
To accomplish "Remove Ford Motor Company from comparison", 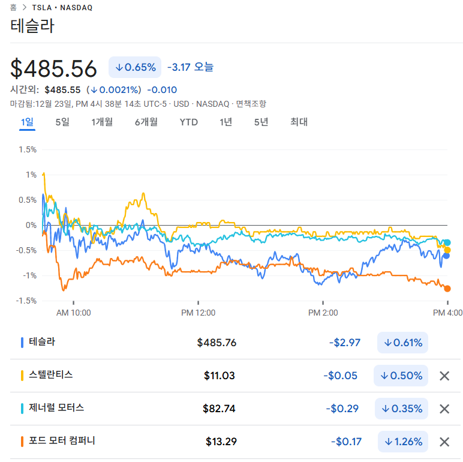I will click(444, 442).
